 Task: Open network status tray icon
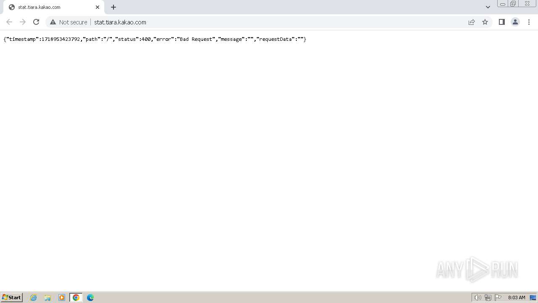pos(488,298)
